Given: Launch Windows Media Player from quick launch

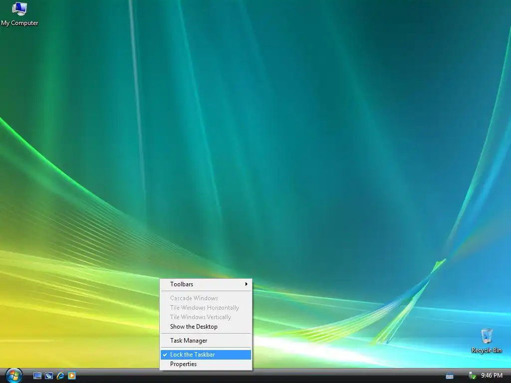Looking at the screenshot, I should pos(72,376).
